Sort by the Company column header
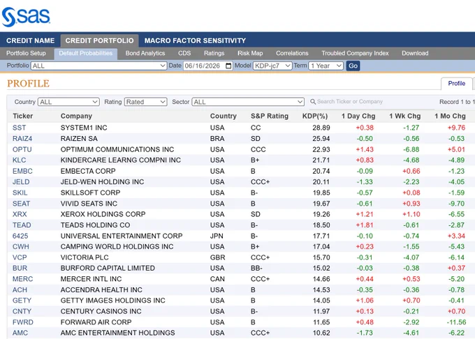The height and width of the screenshot is (339, 475). (76, 116)
